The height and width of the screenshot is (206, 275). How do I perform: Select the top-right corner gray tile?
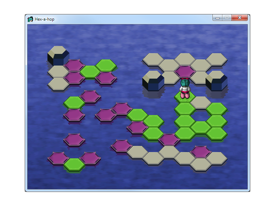pyautogui.click(x=217, y=59)
